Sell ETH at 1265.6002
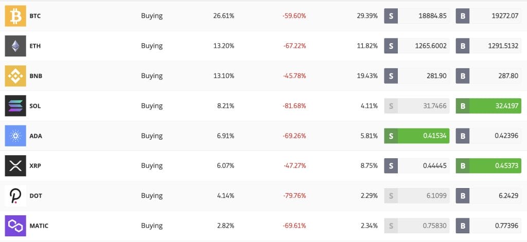The width and height of the screenshot is (527, 242). [416, 46]
